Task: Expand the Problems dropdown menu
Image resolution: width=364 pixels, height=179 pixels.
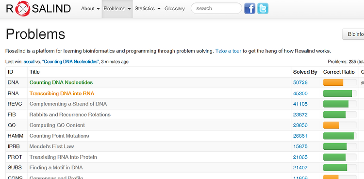Action: click(117, 9)
